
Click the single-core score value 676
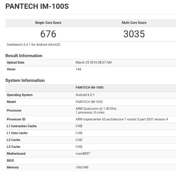pos(48,34)
